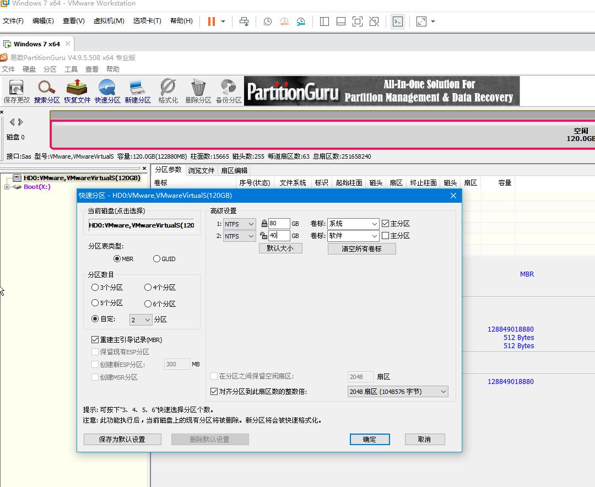595x487 pixels.
Task: Toggle 对齐分区到此扇区数的整数倍 checkbox
Action: [214, 391]
